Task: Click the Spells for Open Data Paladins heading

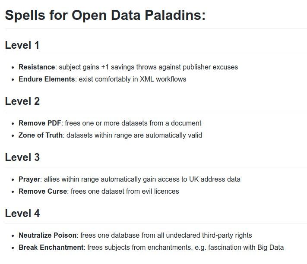Action: (105, 15)
